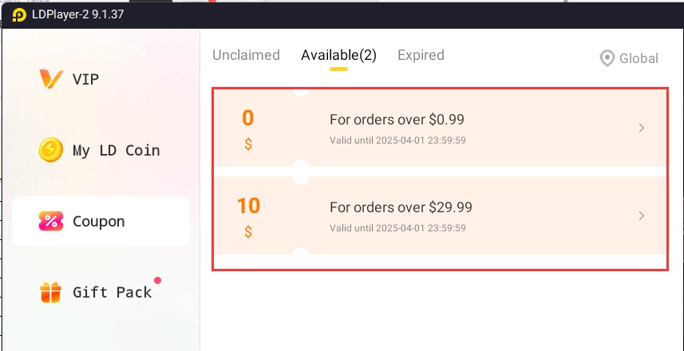Select the Coupon sidebar item

point(98,221)
